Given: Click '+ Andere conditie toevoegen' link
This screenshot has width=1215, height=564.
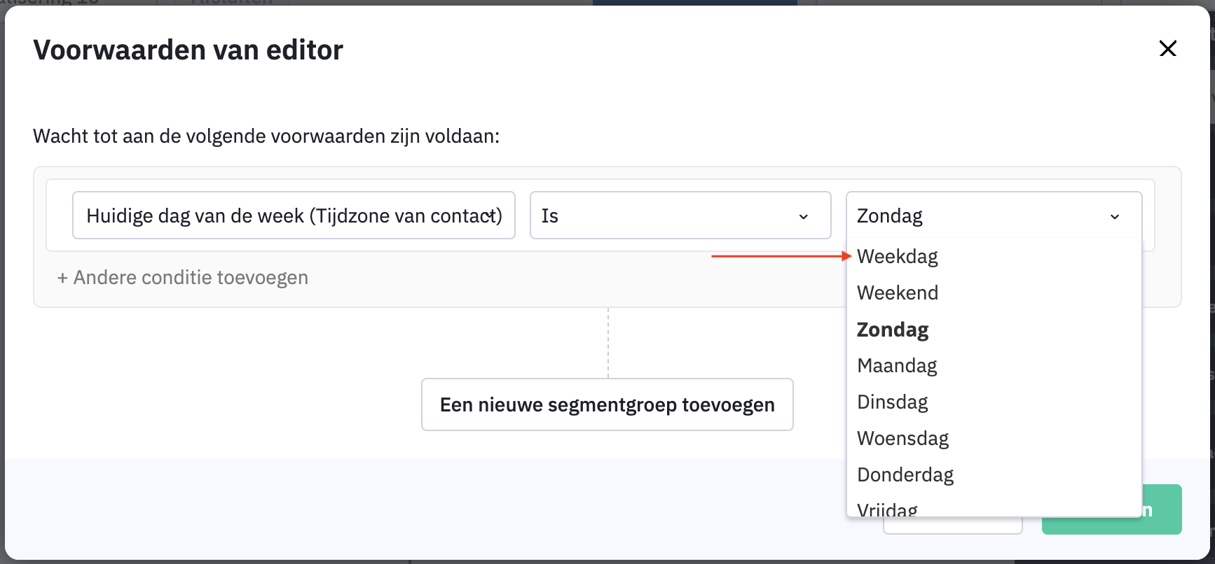Looking at the screenshot, I should 183,278.
